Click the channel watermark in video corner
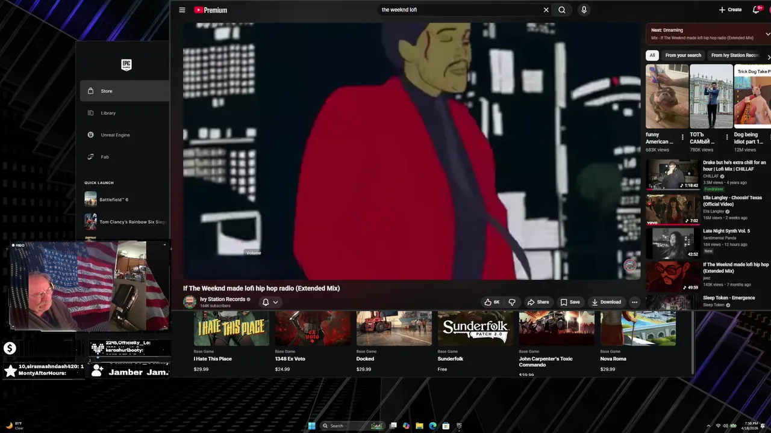The image size is (771, 433). 630,265
